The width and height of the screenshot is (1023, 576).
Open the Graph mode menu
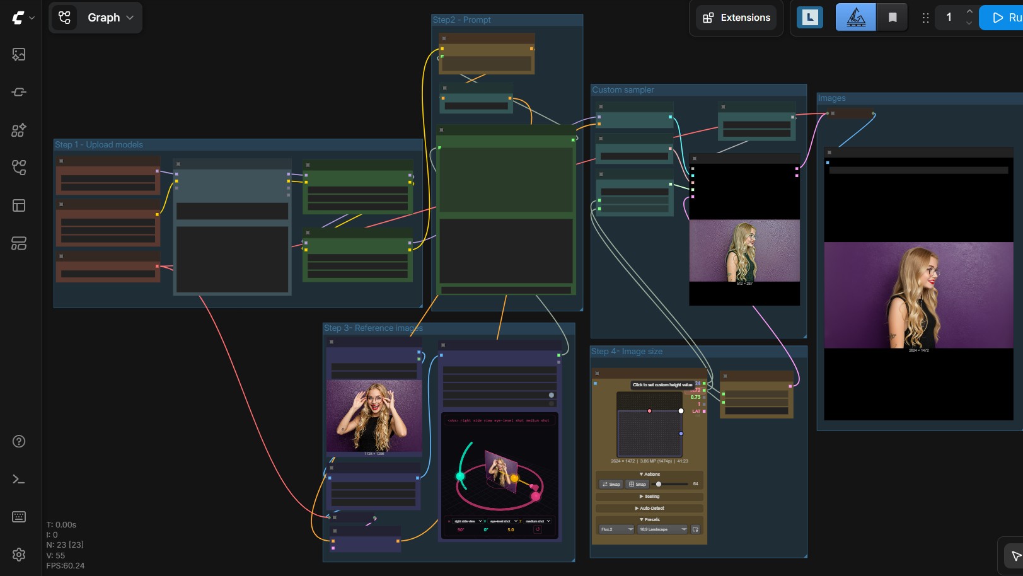(x=95, y=18)
